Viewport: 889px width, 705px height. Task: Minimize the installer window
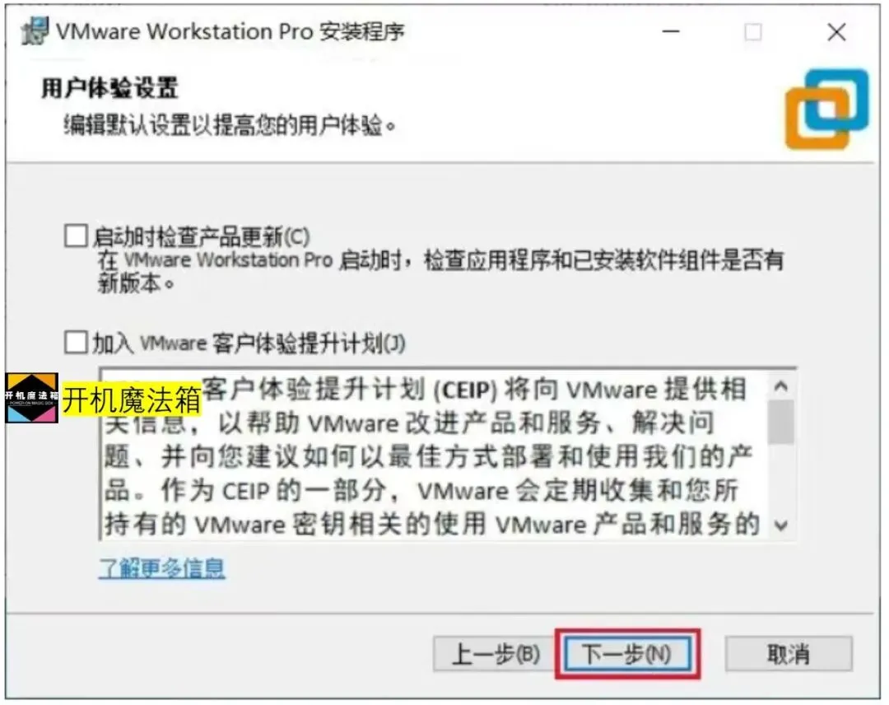(x=672, y=32)
